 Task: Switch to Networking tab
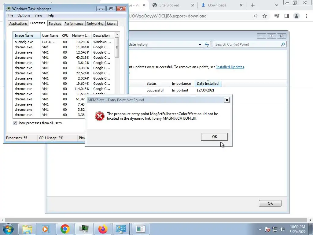coord(95,24)
